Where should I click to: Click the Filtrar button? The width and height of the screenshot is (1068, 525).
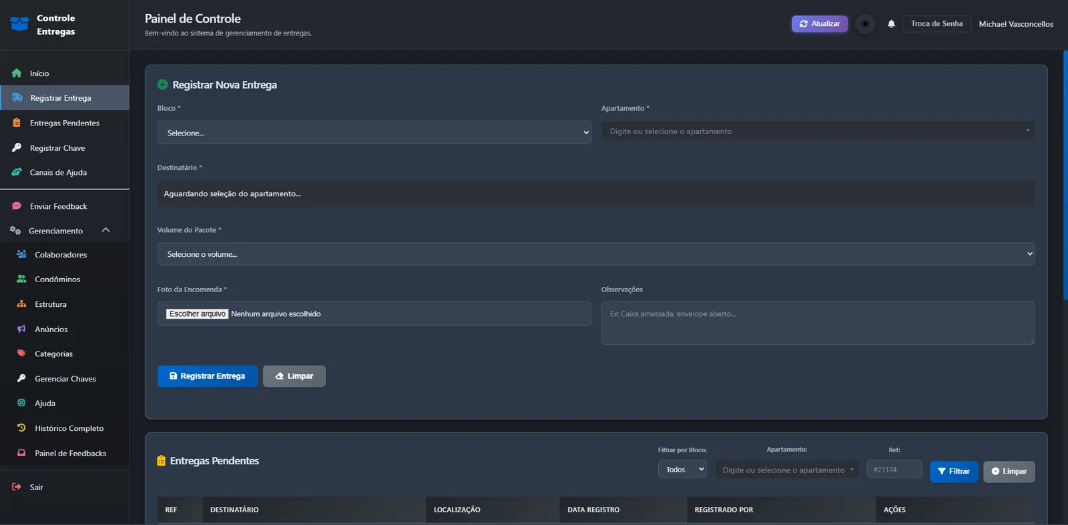coord(954,471)
